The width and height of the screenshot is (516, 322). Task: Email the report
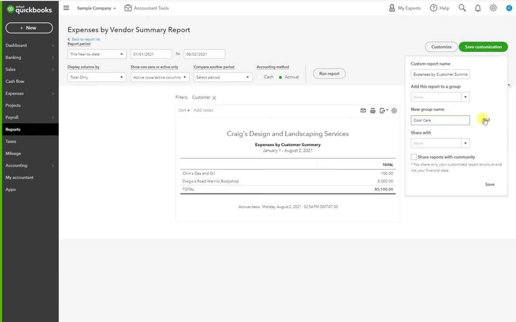(363, 110)
